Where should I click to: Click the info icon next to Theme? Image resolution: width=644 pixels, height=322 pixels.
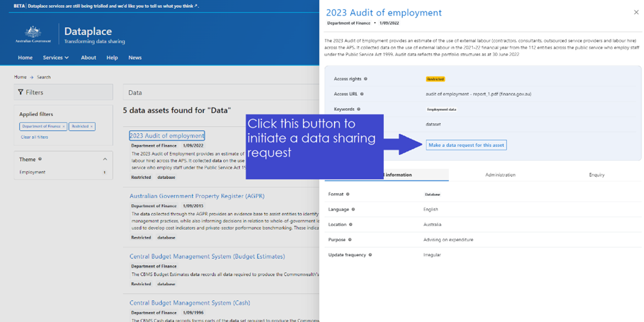pos(40,159)
